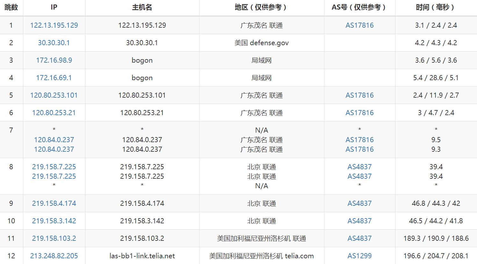Open IP link 213.248.82.205
The image size is (477, 264).
(54, 256)
